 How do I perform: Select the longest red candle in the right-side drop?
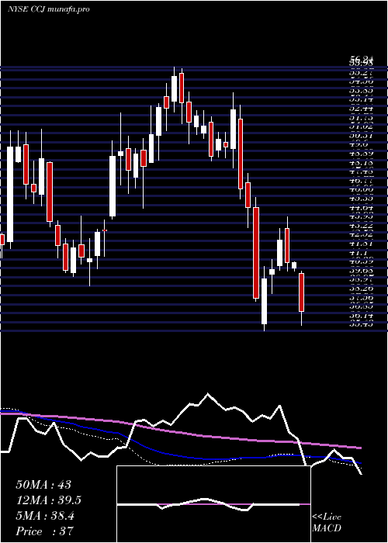pyautogui.click(x=256, y=252)
